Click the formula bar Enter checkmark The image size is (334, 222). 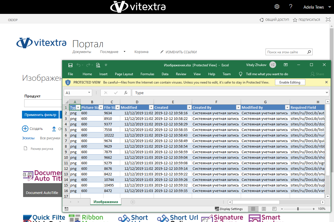[116, 93]
